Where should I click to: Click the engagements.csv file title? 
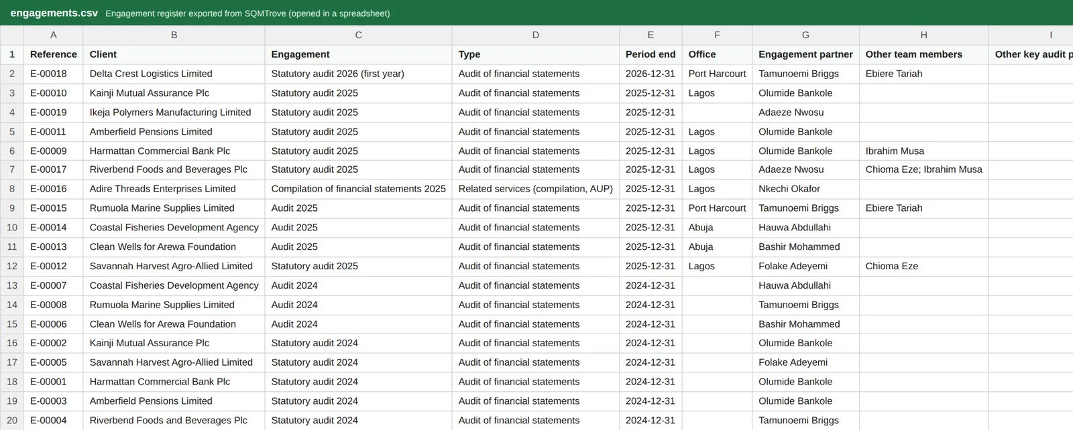click(54, 13)
